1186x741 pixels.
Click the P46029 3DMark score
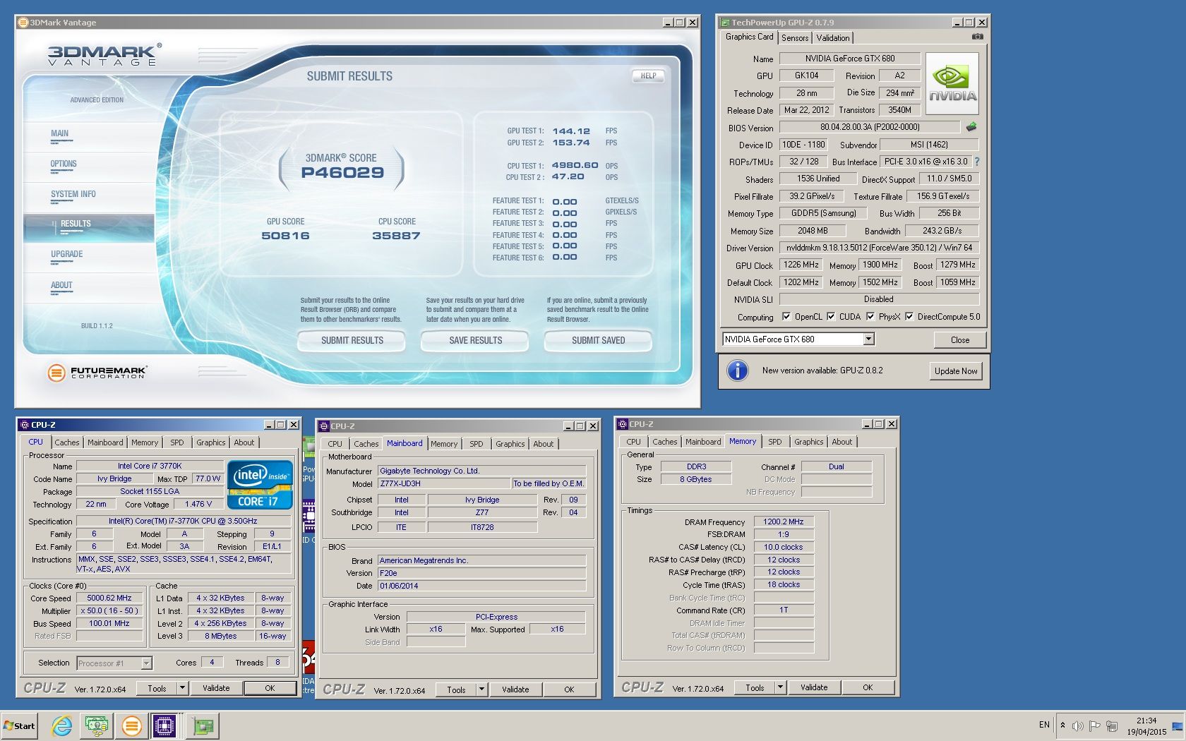[342, 173]
